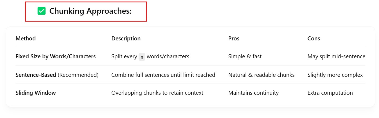Screen dimensions: 379x118
Task: Click the Method column header
Action: [x=25, y=39]
